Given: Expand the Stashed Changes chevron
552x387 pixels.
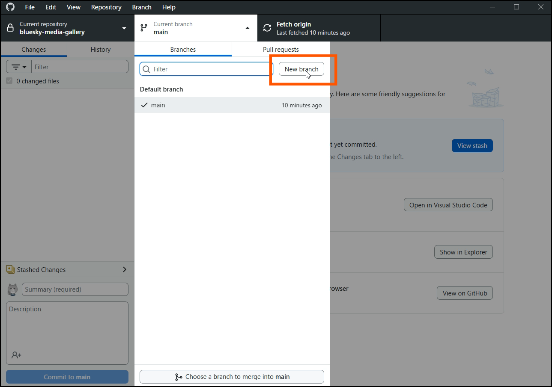Looking at the screenshot, I should [125, 269].
